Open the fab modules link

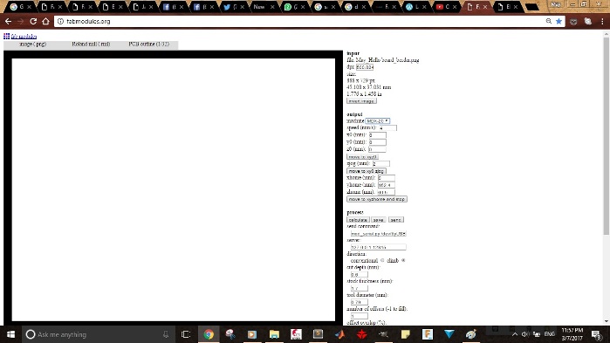[x=24, y=36]
